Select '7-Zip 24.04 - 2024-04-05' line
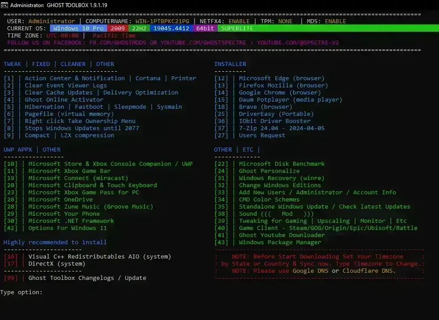 click(x=269, y=128)
